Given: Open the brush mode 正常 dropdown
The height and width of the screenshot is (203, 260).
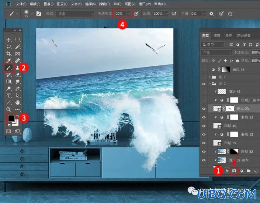Looking at the screenshot, I should [x=75, y=14].
